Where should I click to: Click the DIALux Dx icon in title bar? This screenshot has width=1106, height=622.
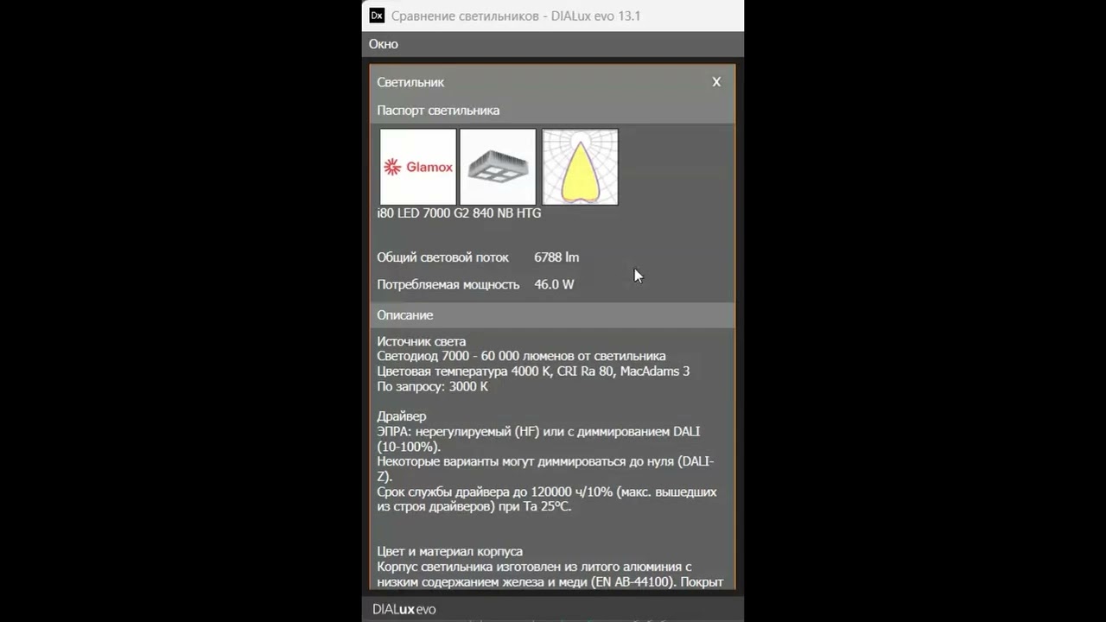377,16
